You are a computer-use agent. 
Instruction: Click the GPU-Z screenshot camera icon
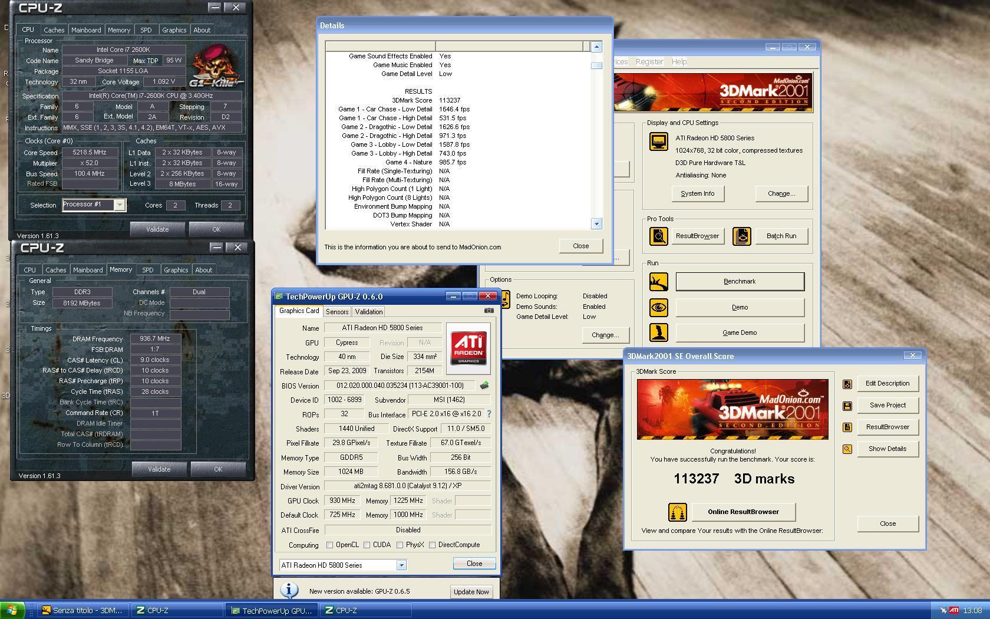(489, 311)
